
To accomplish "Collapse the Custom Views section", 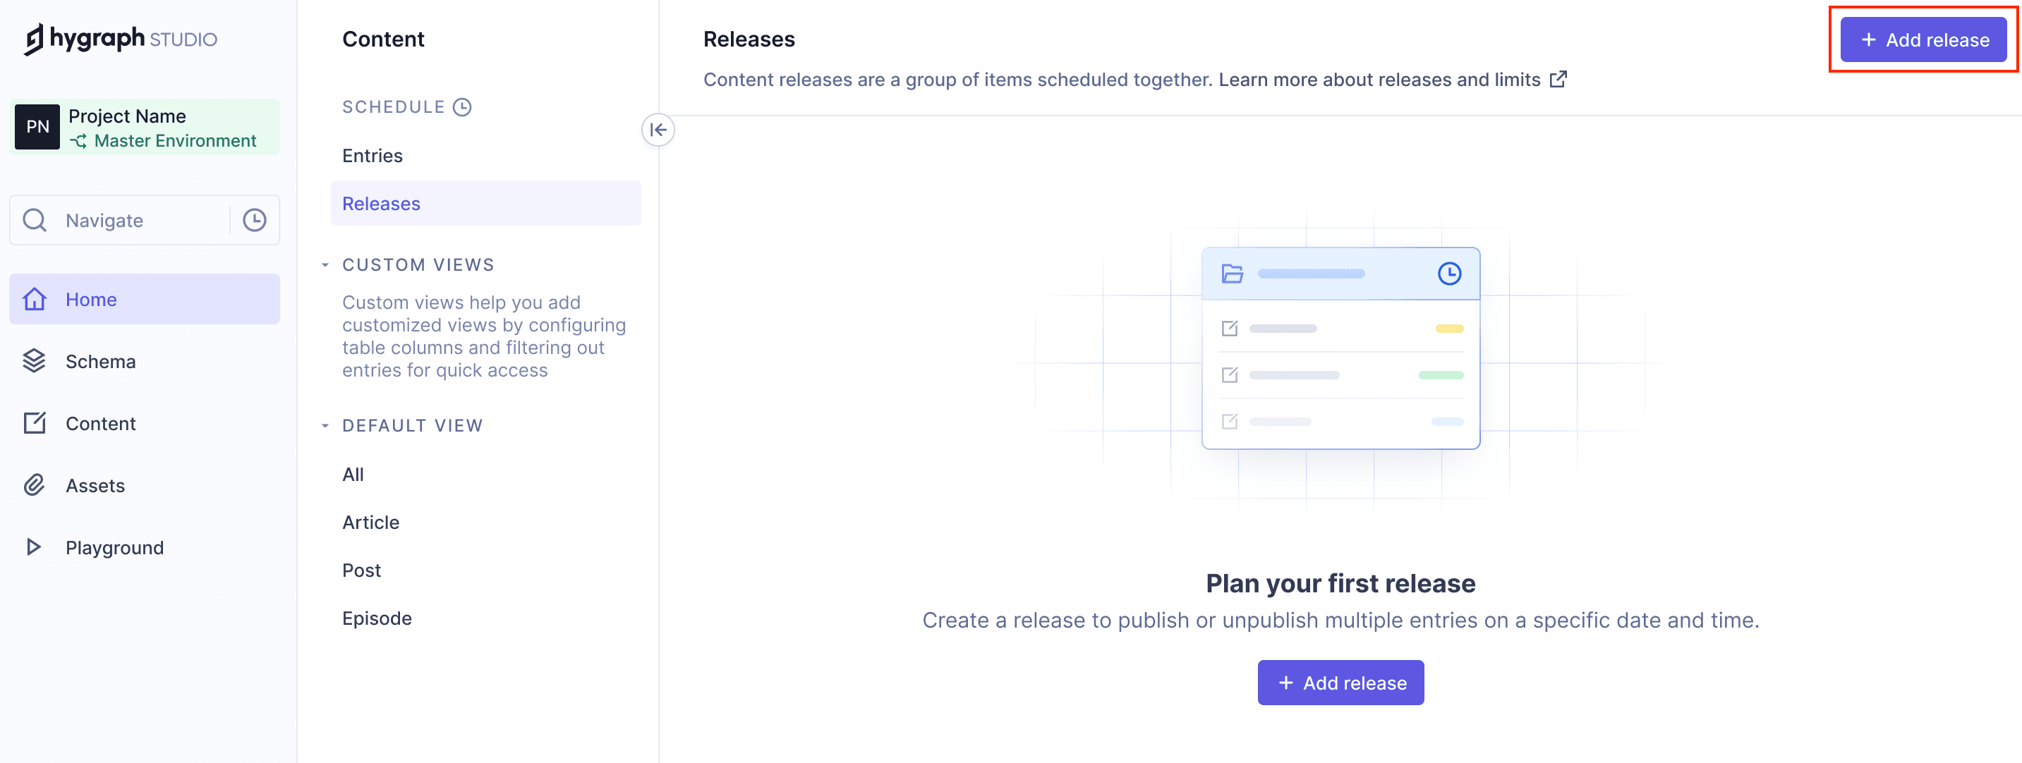I will [326, 264].
